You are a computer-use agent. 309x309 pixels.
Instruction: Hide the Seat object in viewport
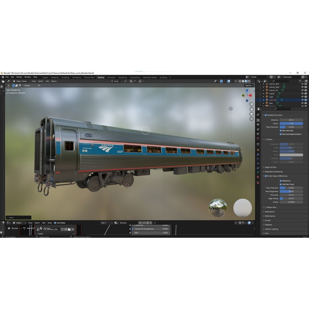[302, 103]
